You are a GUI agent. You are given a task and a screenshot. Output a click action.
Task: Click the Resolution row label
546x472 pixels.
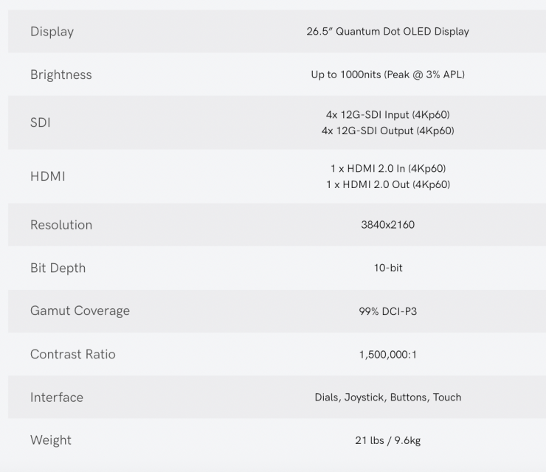[x=61, y=225]
